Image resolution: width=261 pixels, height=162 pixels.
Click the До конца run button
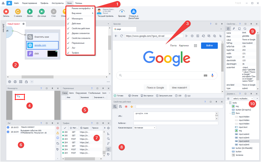click(42, 11)
